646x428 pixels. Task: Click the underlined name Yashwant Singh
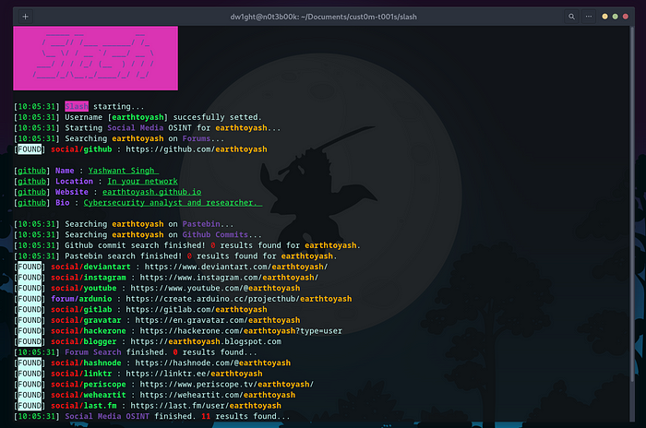pyautogui.click(x=123, y=171)
